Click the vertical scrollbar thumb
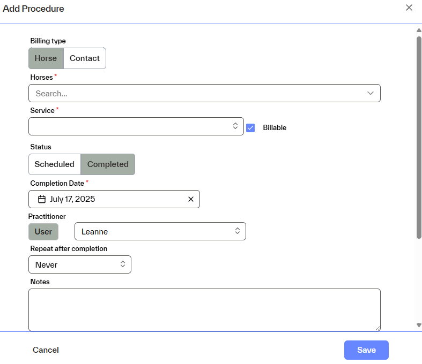Viewport: 422px width, 364px height. pyautogui.click(x=419, y=136)
